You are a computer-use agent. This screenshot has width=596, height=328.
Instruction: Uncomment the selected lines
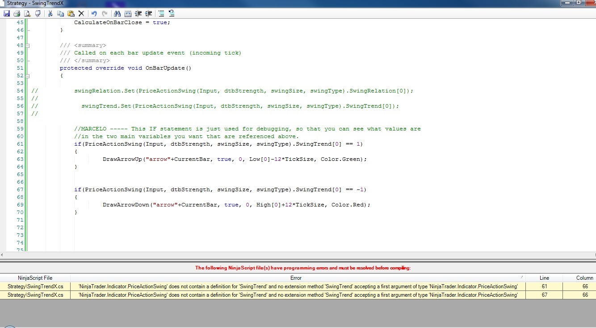coord(172,14)
